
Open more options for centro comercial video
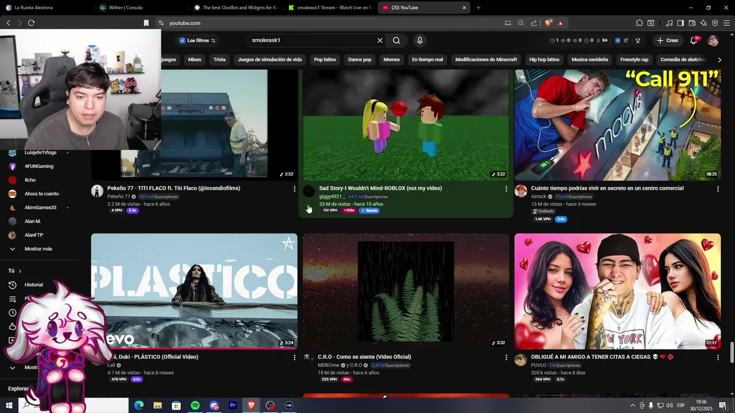pos(718,189)
